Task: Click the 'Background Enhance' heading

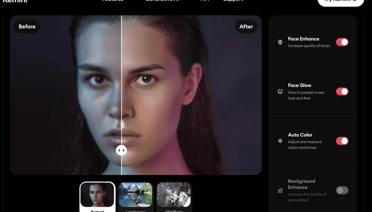Action: [301, 184]
